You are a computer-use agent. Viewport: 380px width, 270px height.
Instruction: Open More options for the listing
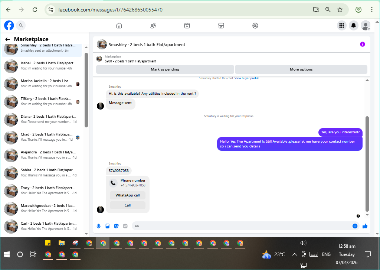301,69
